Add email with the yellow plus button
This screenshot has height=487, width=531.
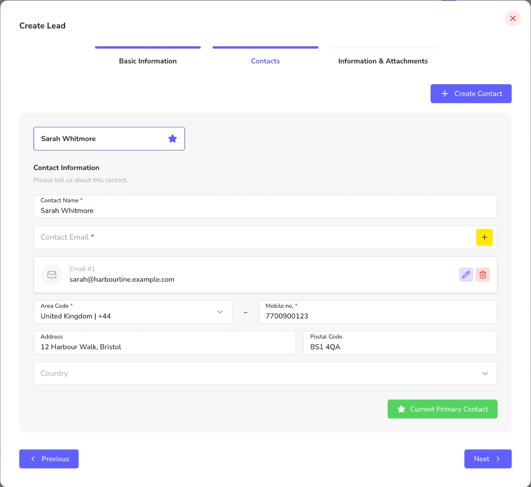pos(484,237)
